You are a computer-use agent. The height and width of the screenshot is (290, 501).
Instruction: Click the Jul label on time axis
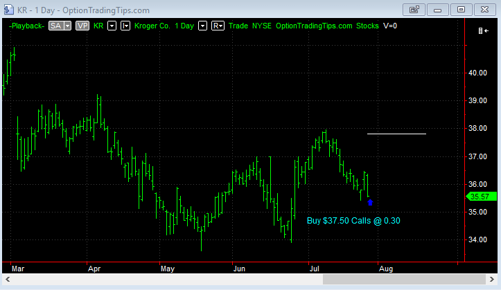point(315,269)
